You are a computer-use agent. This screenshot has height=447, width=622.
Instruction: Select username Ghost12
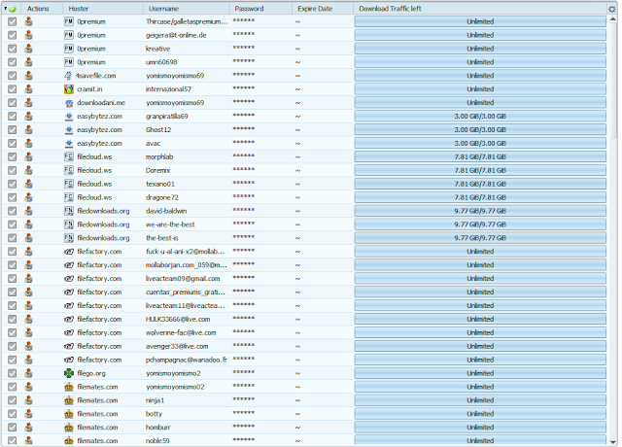pos(158,129)
